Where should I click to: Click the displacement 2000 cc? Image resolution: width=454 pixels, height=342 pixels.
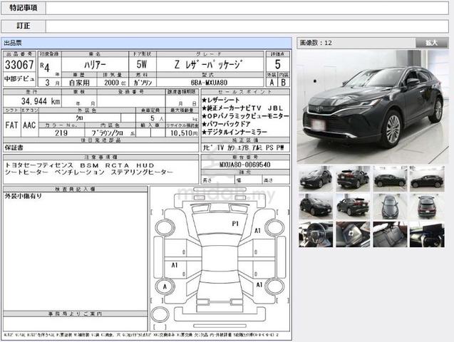coord(115,83)
